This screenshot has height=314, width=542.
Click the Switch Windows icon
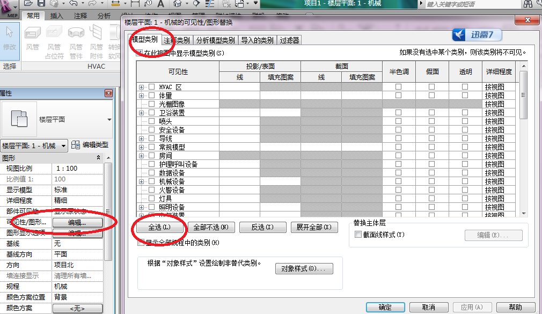239,3
